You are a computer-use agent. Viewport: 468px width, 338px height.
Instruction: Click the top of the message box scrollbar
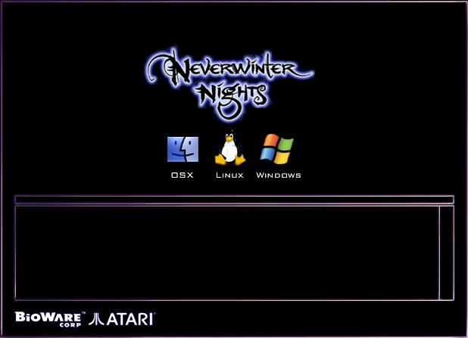click(446, 211)
